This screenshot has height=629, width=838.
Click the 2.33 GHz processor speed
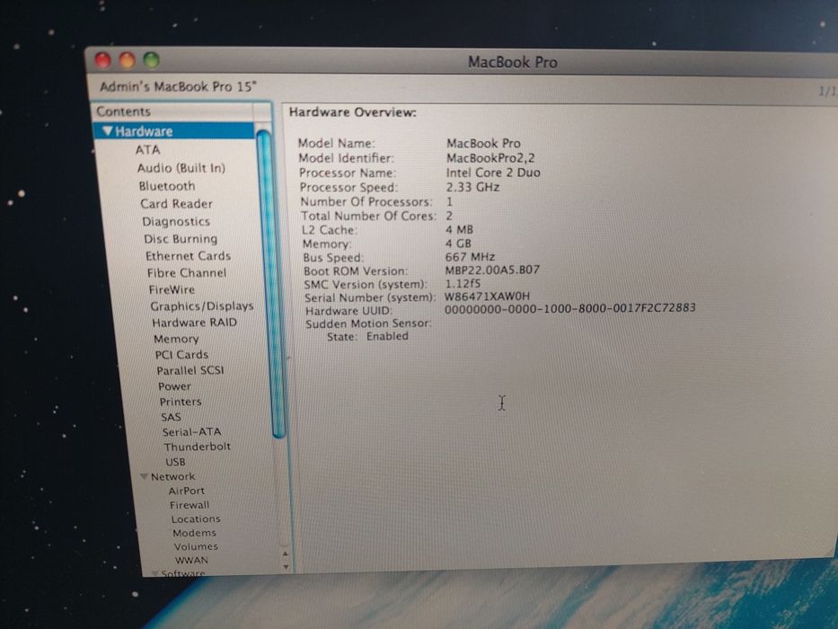coord(472,187)
